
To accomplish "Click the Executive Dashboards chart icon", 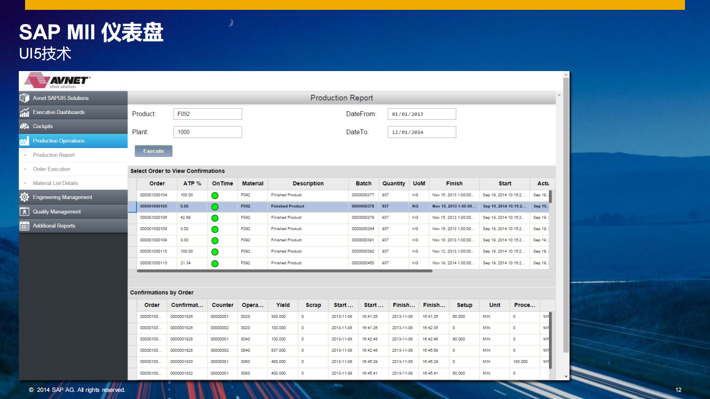I will (x=25, y=112).
